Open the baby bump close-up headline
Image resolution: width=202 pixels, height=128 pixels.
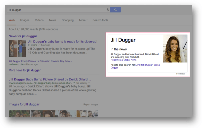[x=63, y=42]
